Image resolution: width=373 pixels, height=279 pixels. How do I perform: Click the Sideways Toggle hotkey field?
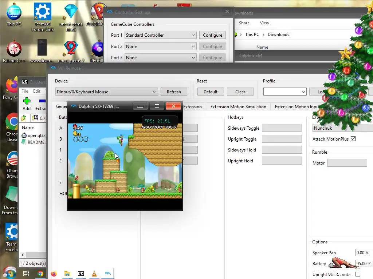click(x=282, y=128)
